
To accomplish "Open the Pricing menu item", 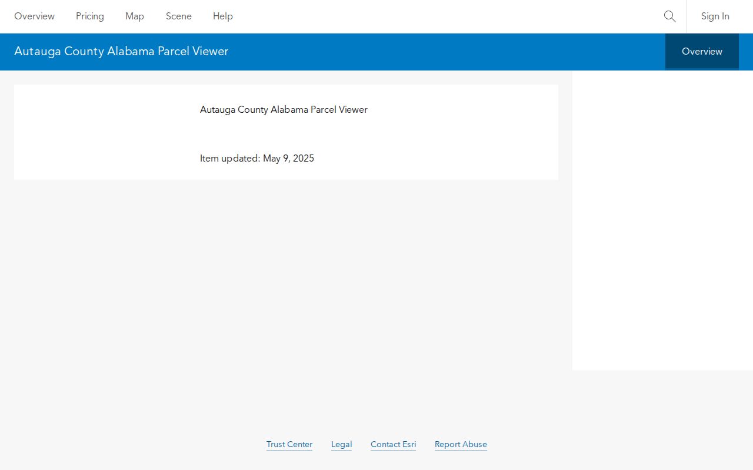I will (x=90, y=16).
